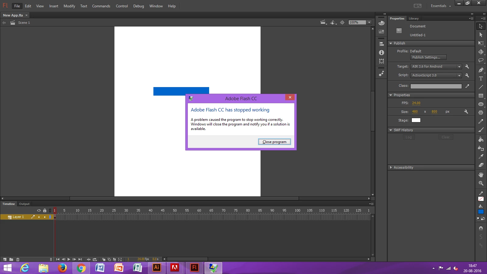Image resolution: width=487 pixels, height=274 pixels.
Task: Select the Eraser tool
Action: click(481, 165)
